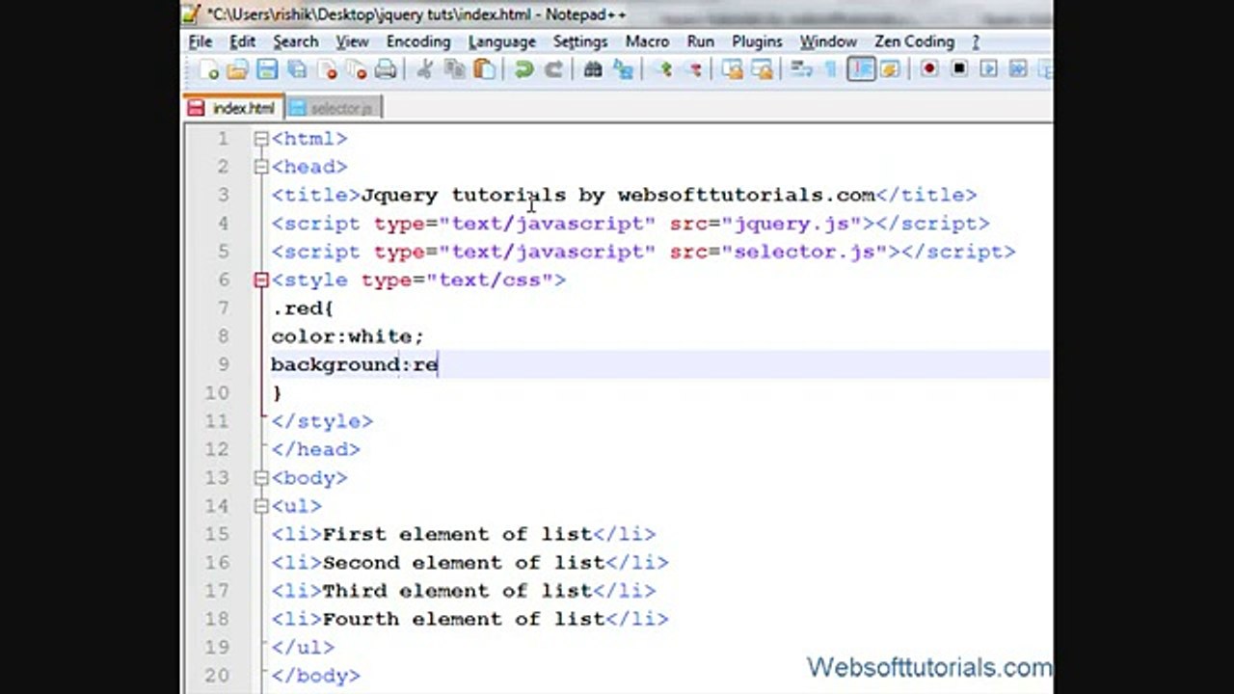The image size is (1234, 694).
Task: Click the Playback macro icon
Action: [988, 69]
